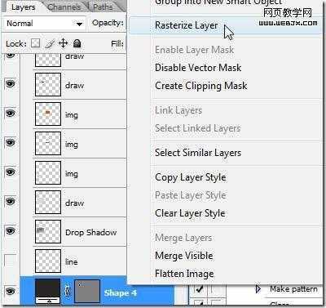Click the Lock position move icon
326x308 pixels.
63,43
